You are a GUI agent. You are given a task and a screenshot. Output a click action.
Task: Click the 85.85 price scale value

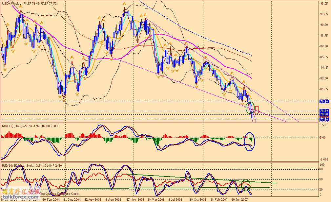coord(324,57)
